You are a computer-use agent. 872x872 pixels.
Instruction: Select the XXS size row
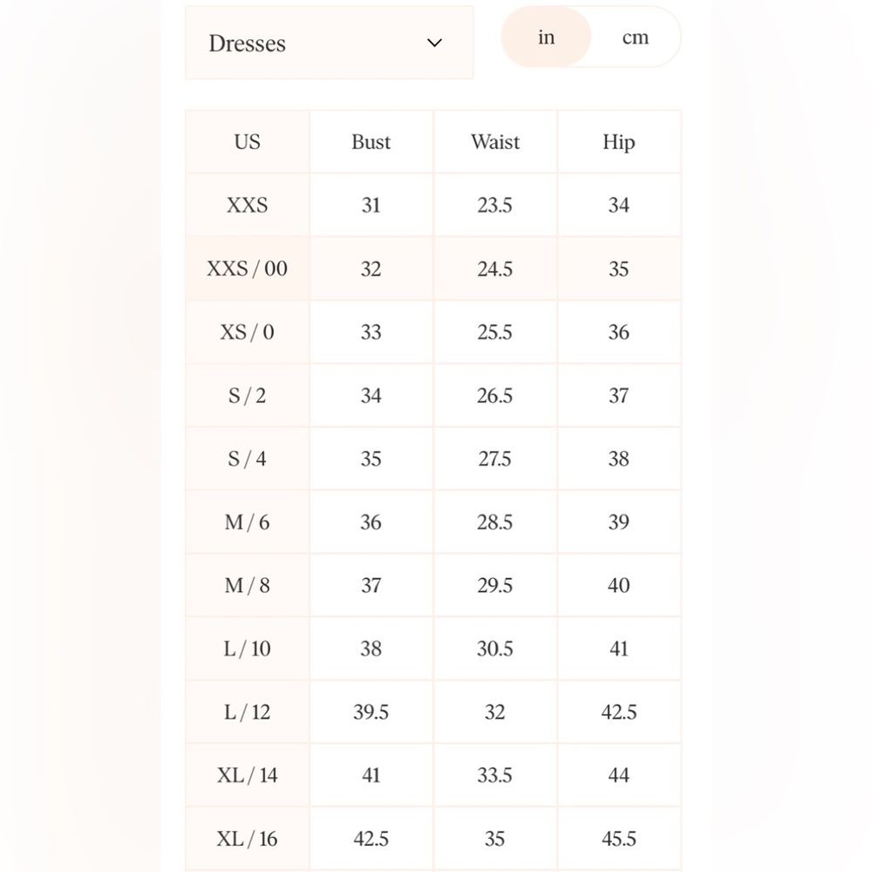coord(433,205)
